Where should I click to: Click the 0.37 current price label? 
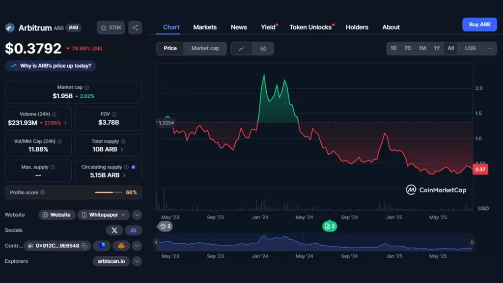click(x=480, y=170)
